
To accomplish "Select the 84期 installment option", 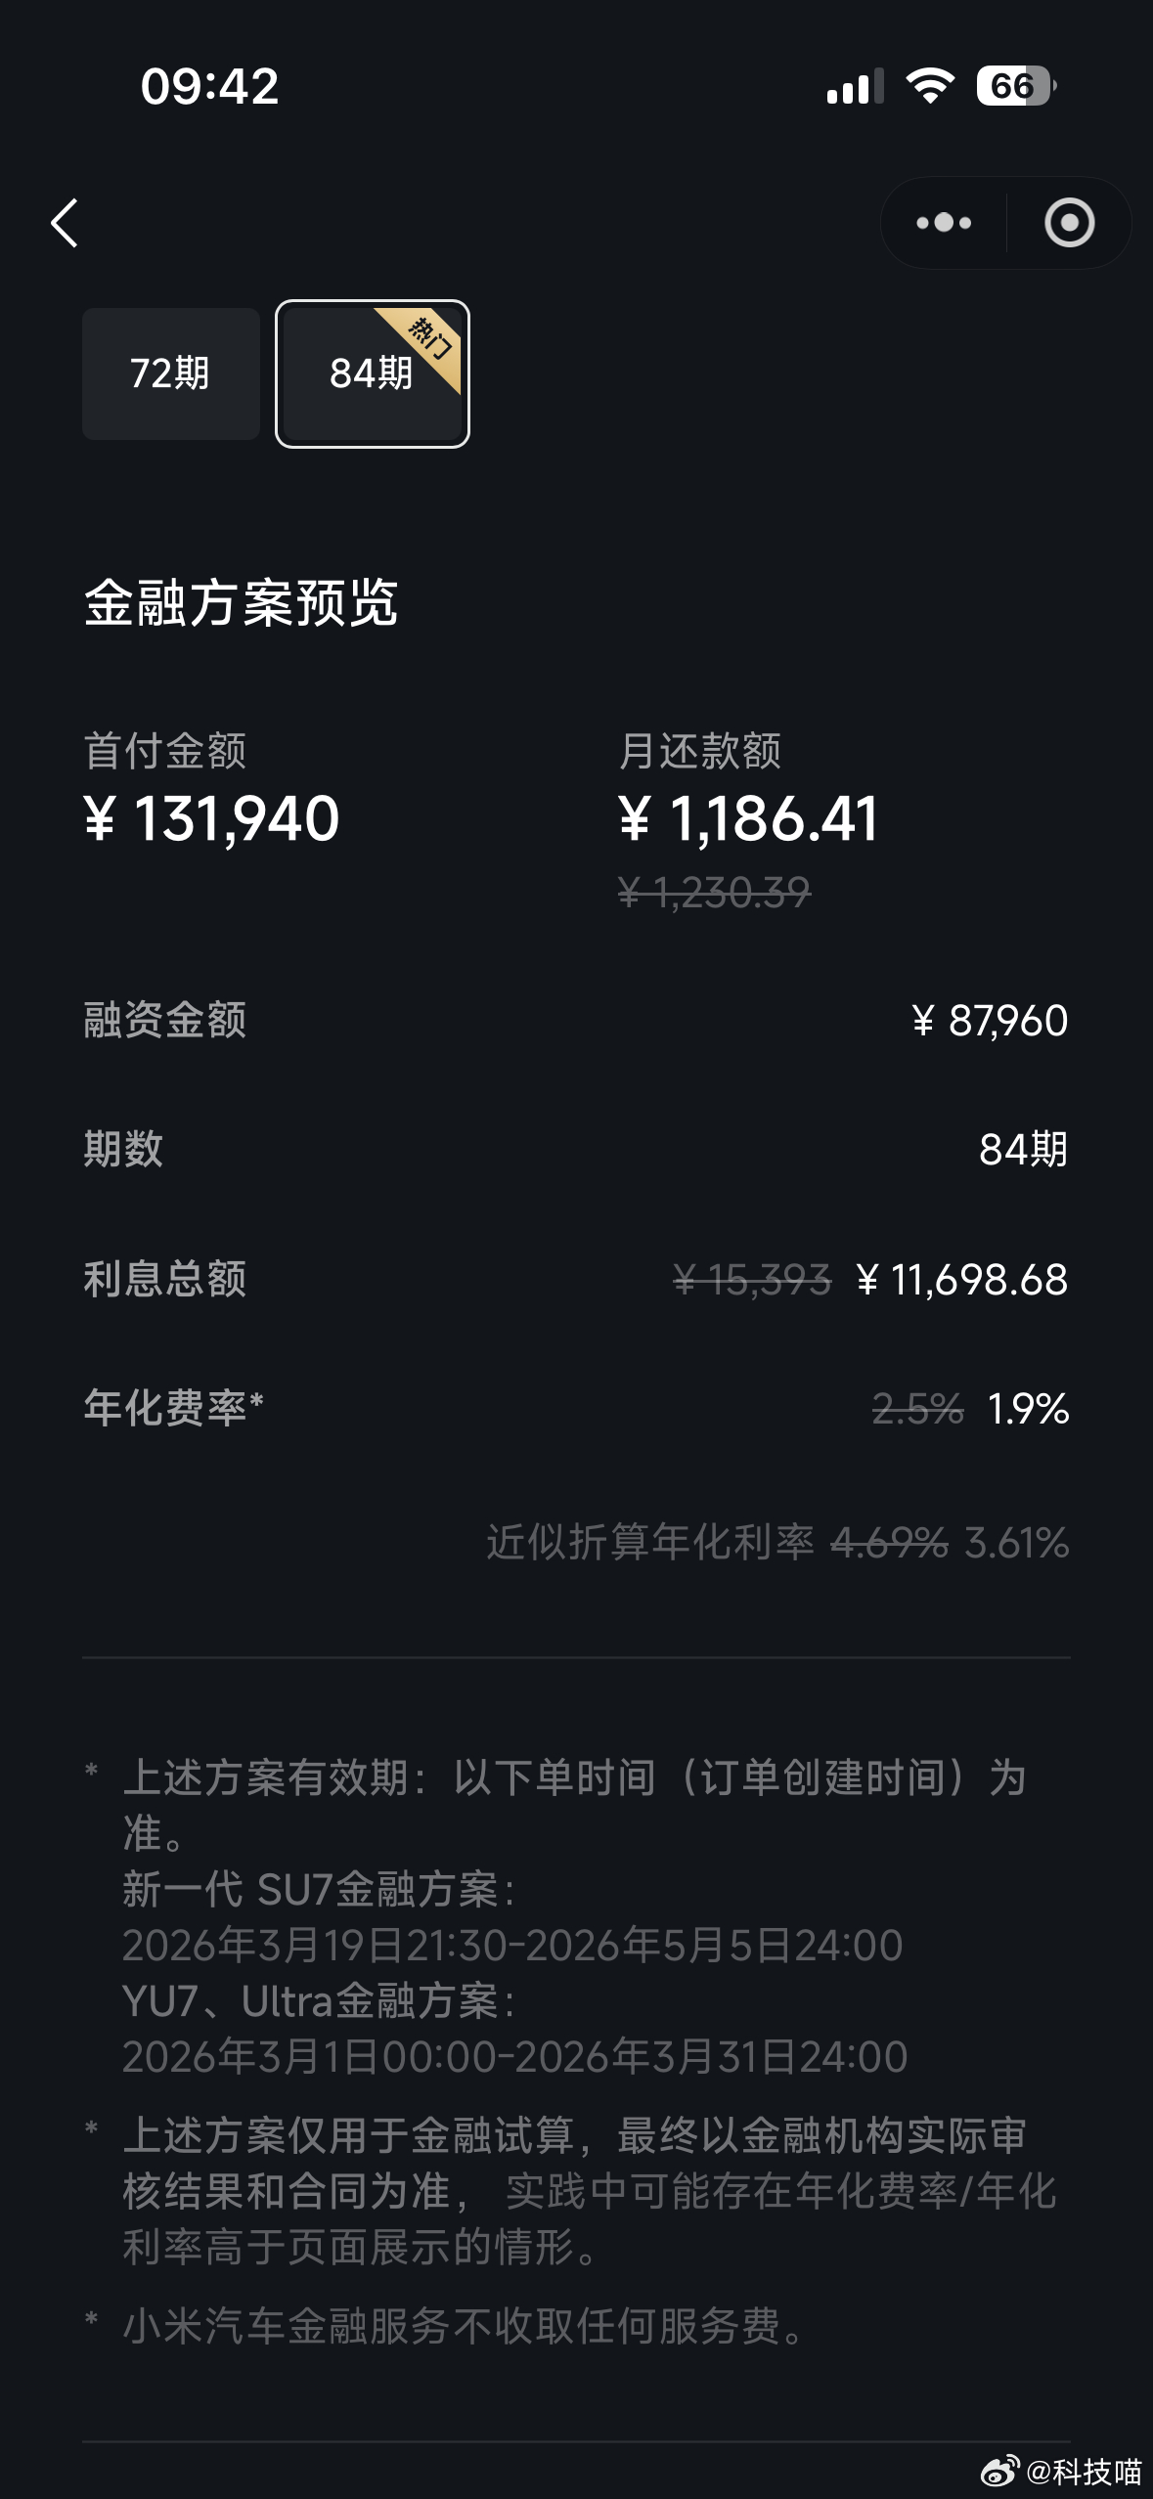I will [x=372, y=373].
